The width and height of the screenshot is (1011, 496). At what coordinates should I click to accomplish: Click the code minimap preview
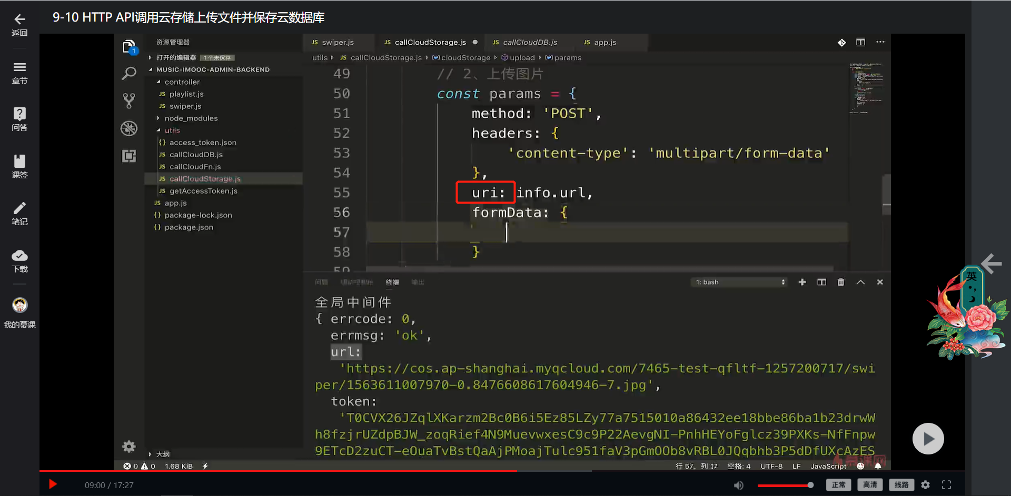tap(866, 88)
